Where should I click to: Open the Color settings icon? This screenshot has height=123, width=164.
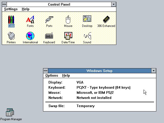(11, 19)
